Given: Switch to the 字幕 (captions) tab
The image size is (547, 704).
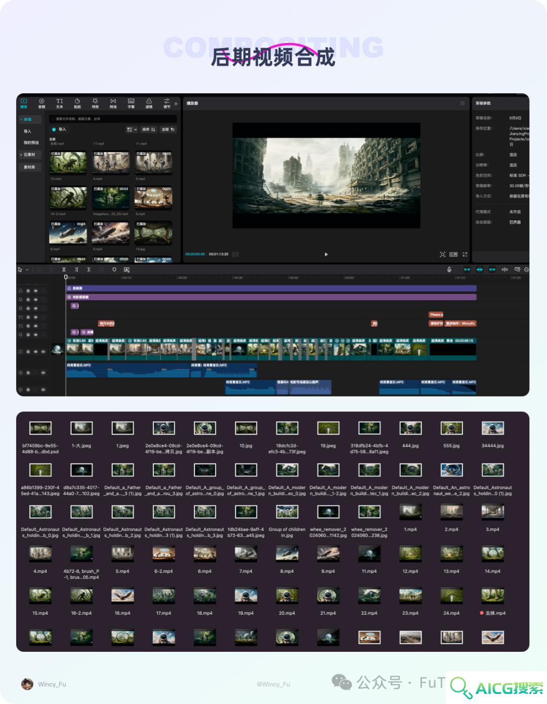Looking at the screenshot, I should click(x=131, y=103).
